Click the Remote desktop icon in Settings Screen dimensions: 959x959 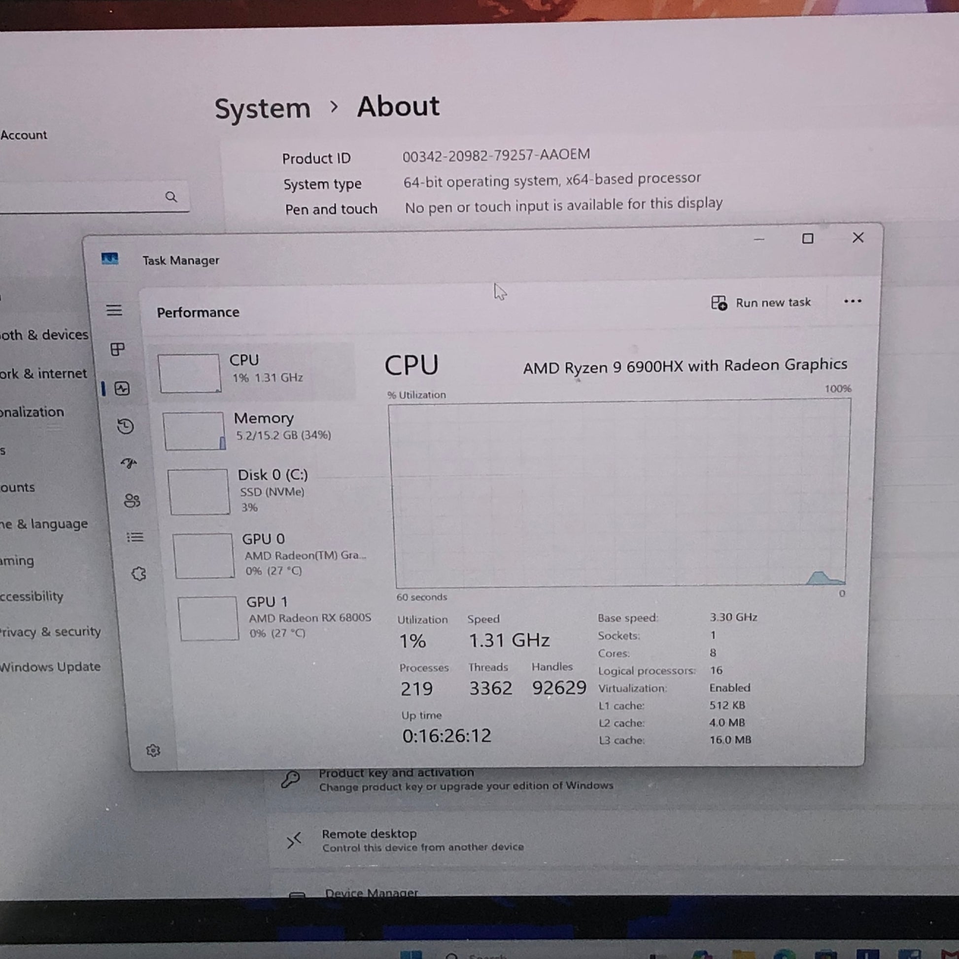294,840
